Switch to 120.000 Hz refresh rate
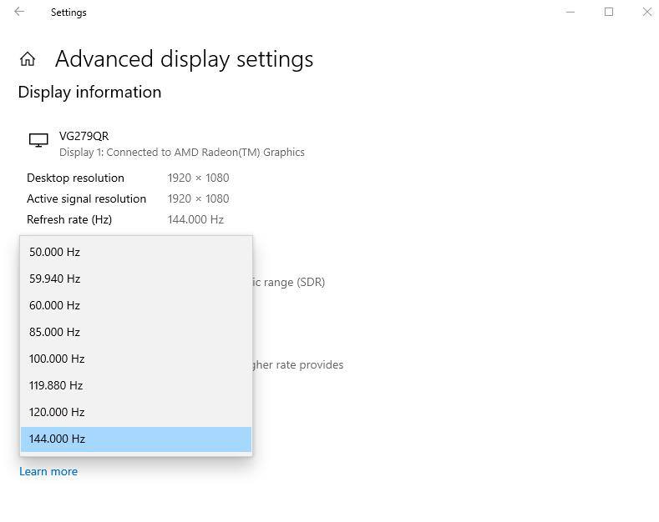Viewport: 659px width, 522px height. coord(57,412)
